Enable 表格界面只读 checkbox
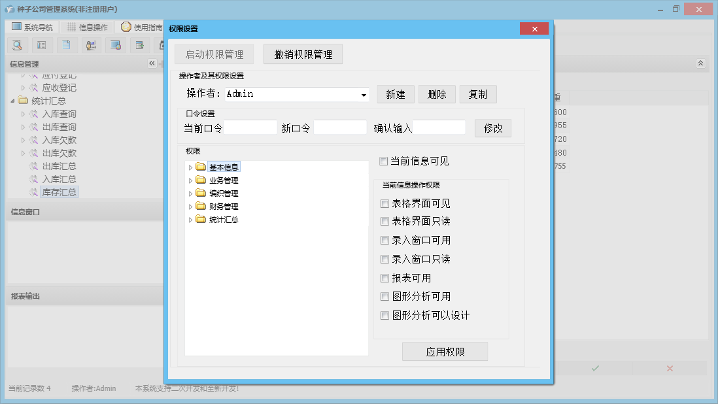The width and height of the screenshot is (718, 404). tap(385, 222)
